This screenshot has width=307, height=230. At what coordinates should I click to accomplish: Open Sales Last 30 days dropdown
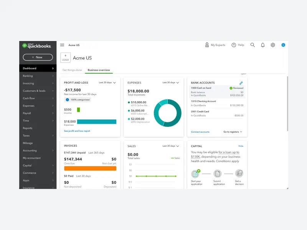click(x=170, y=146)
